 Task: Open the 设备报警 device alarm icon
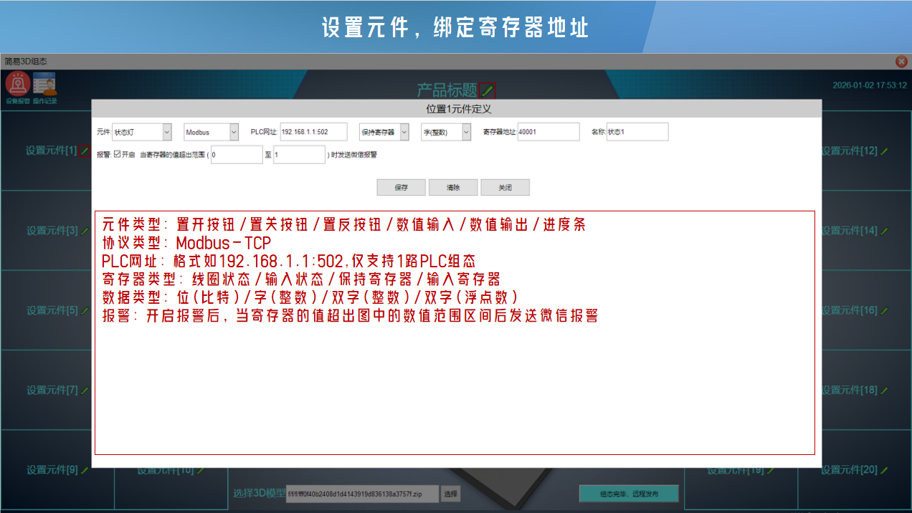tap(17, 85)
